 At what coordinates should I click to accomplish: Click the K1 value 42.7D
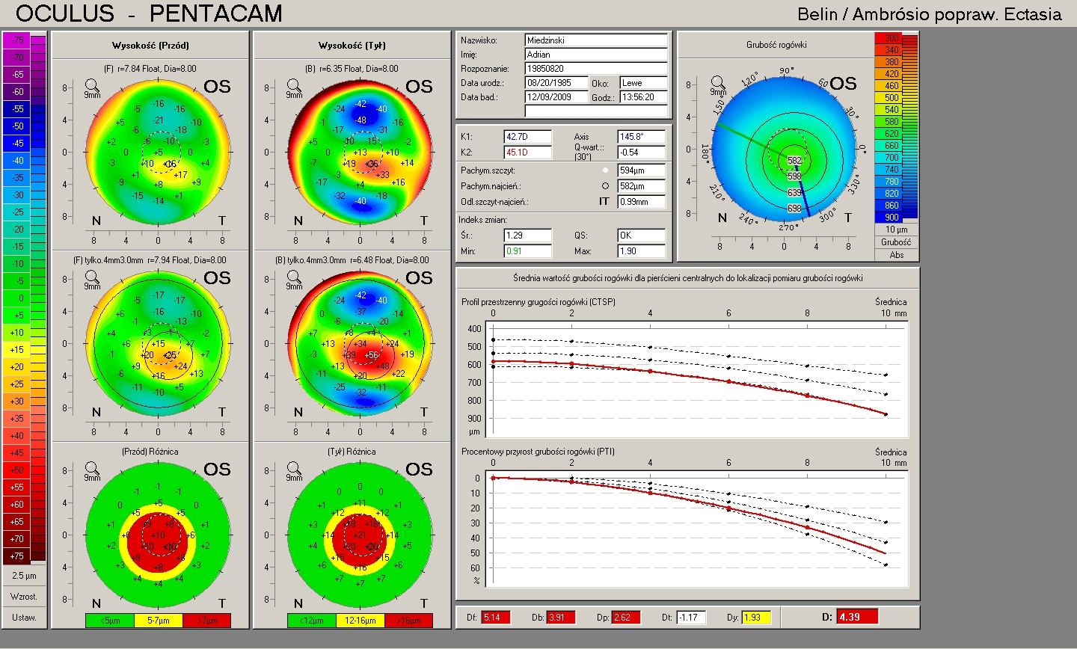pyautogui.click(x=528, y=137)
